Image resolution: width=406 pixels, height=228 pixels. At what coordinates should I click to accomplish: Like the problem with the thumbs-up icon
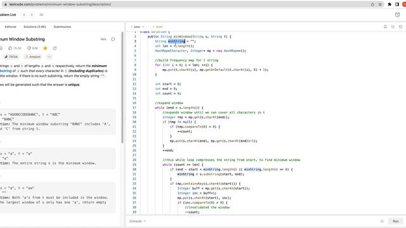click(x=10, y=48)
